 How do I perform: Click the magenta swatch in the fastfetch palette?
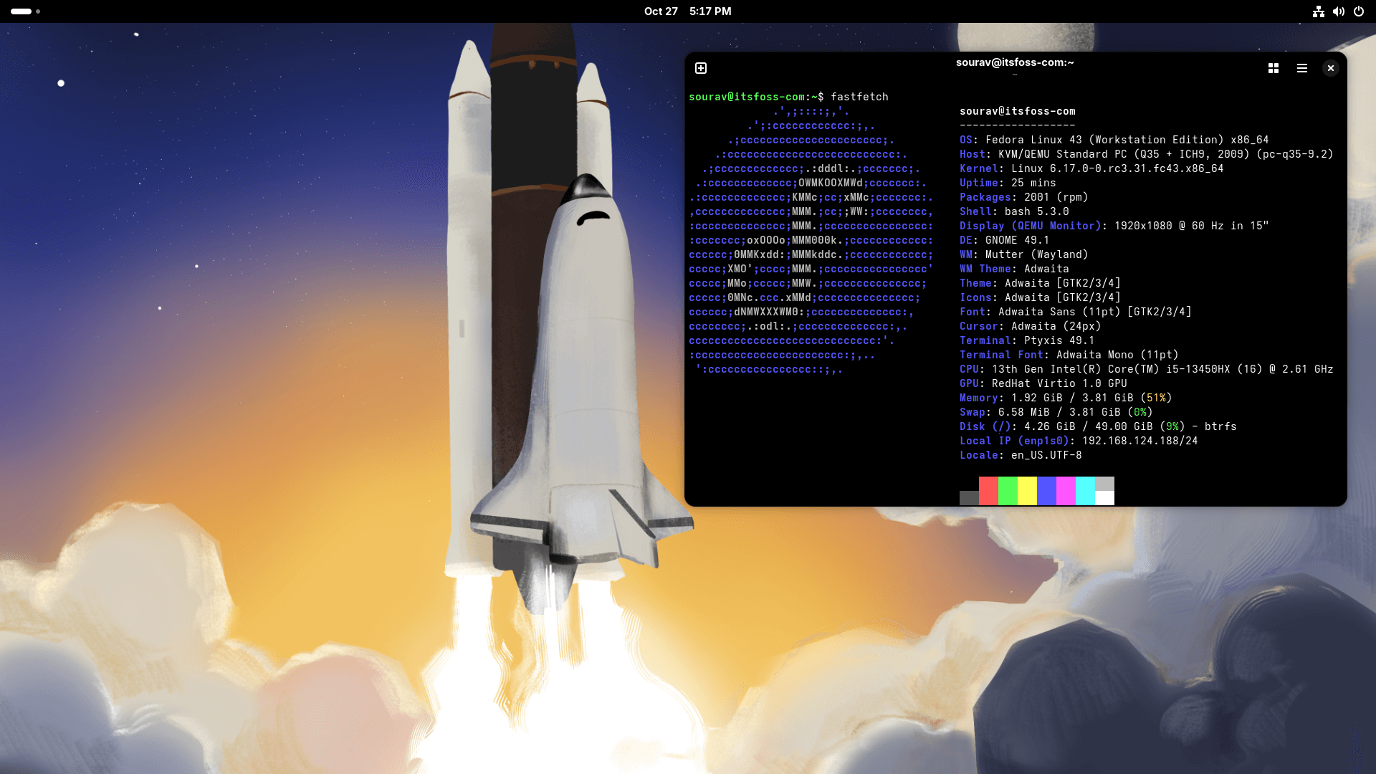[x=1066, y=492]
